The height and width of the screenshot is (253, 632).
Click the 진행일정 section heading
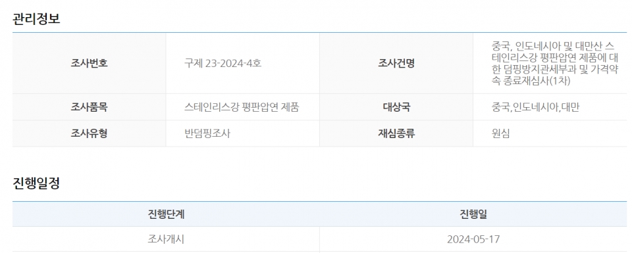36,183
